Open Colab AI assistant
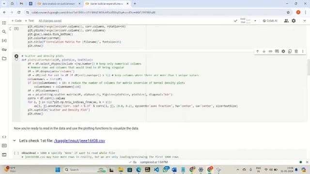310x174 pixels. 270,21
